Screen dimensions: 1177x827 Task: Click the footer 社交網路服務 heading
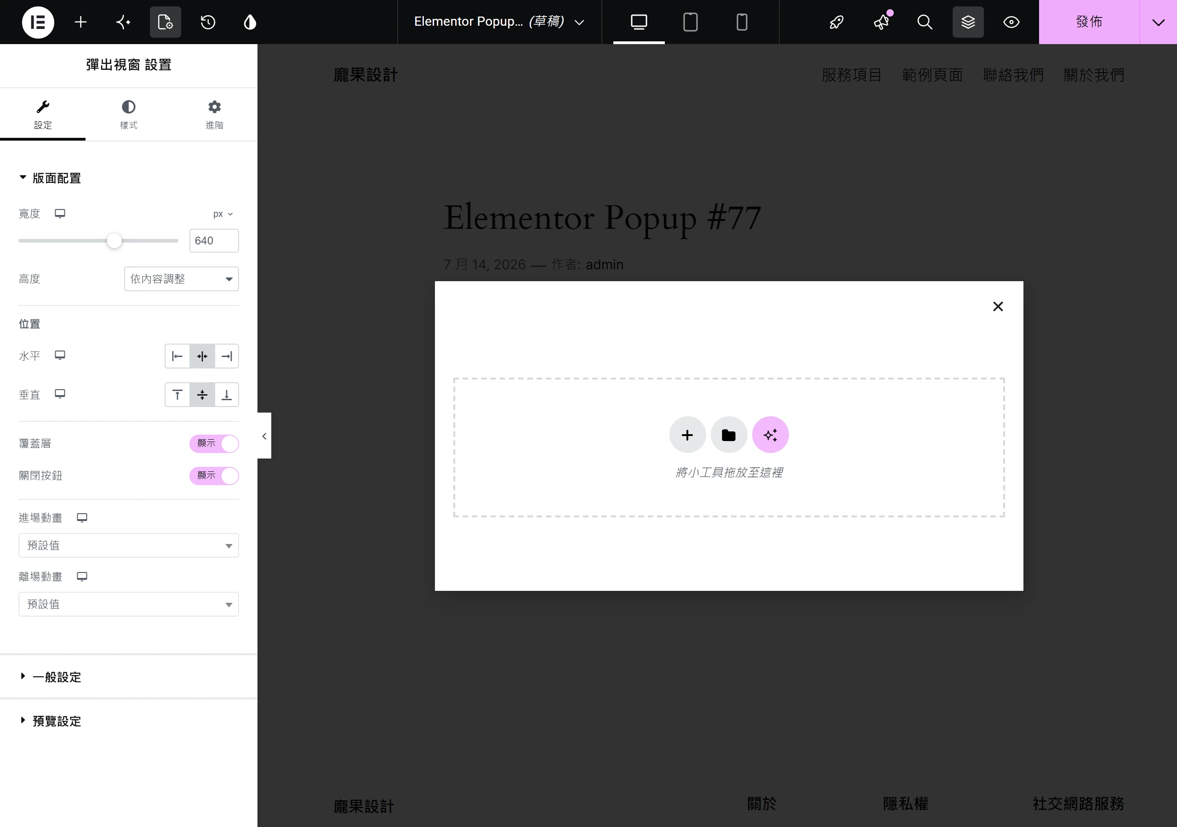coord(1078,804)
